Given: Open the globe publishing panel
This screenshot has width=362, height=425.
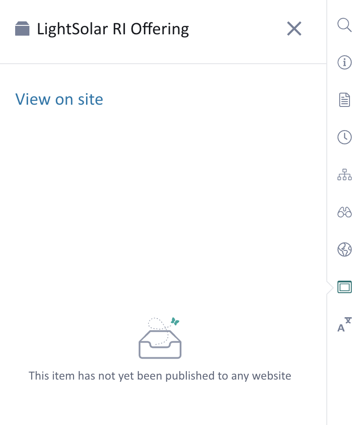Looking at the screenshot, I should pos(344,249).
